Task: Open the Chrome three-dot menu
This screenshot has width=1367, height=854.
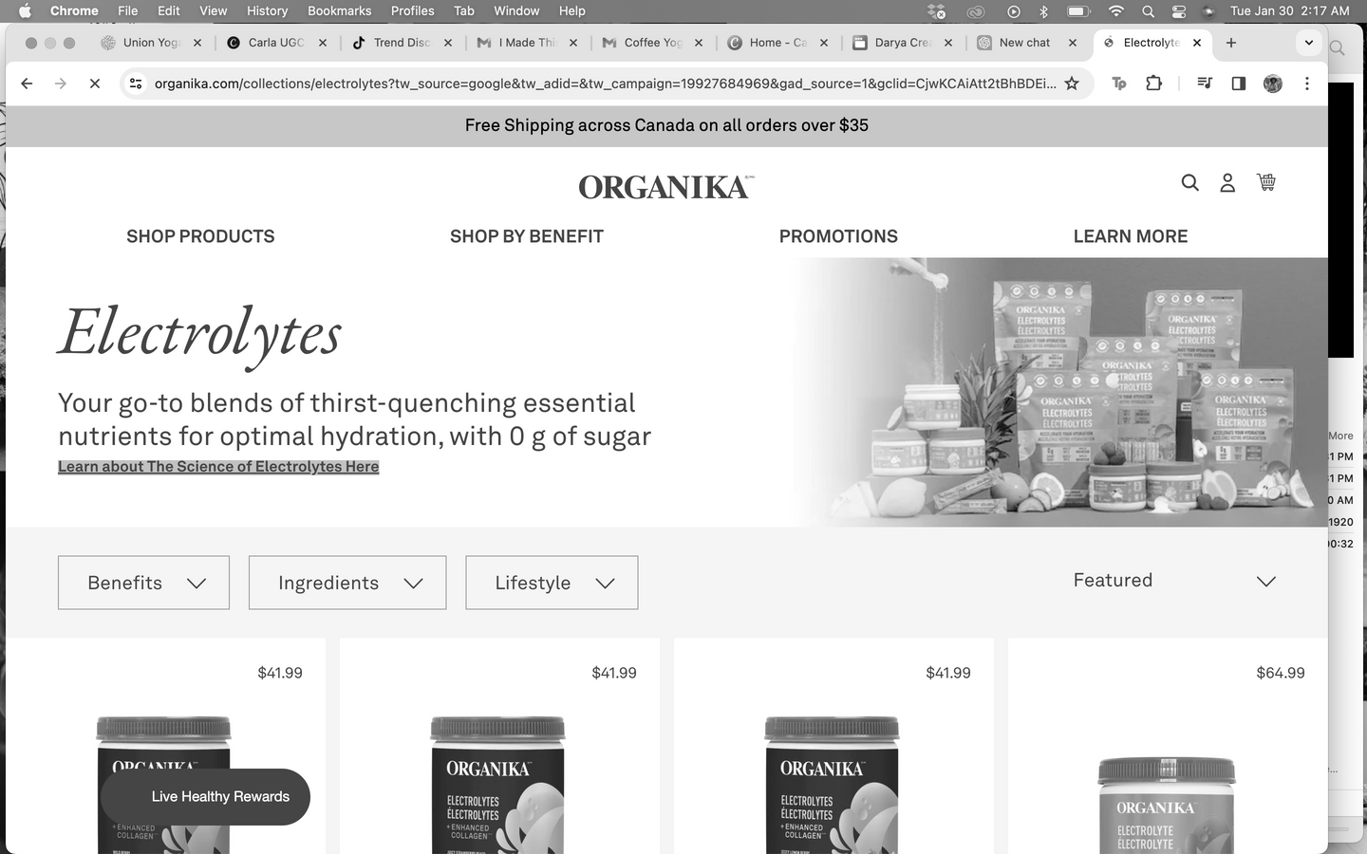Action: tap(1307, 84)
